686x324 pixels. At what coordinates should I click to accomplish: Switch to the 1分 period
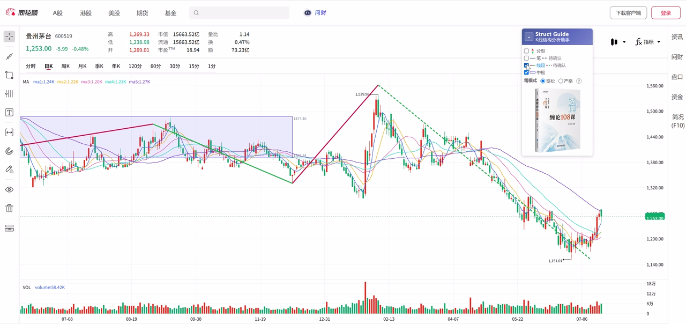[212, 66]
